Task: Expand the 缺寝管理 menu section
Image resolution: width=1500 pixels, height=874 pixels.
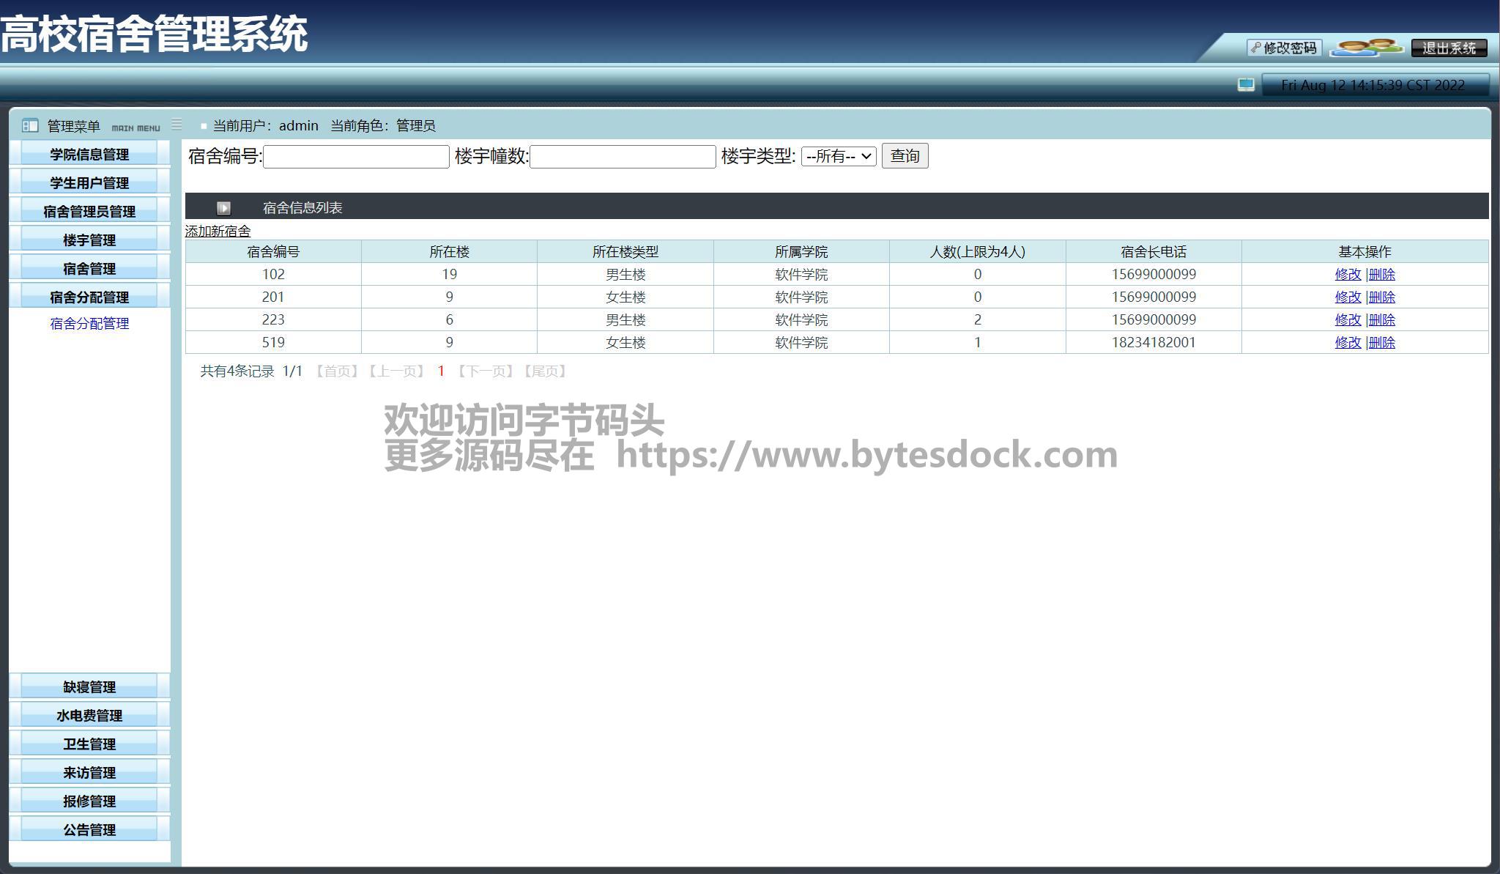Action: pyautogui.click(x=89, y=686)
